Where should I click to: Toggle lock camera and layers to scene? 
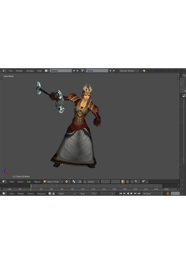tap(123, 181)
